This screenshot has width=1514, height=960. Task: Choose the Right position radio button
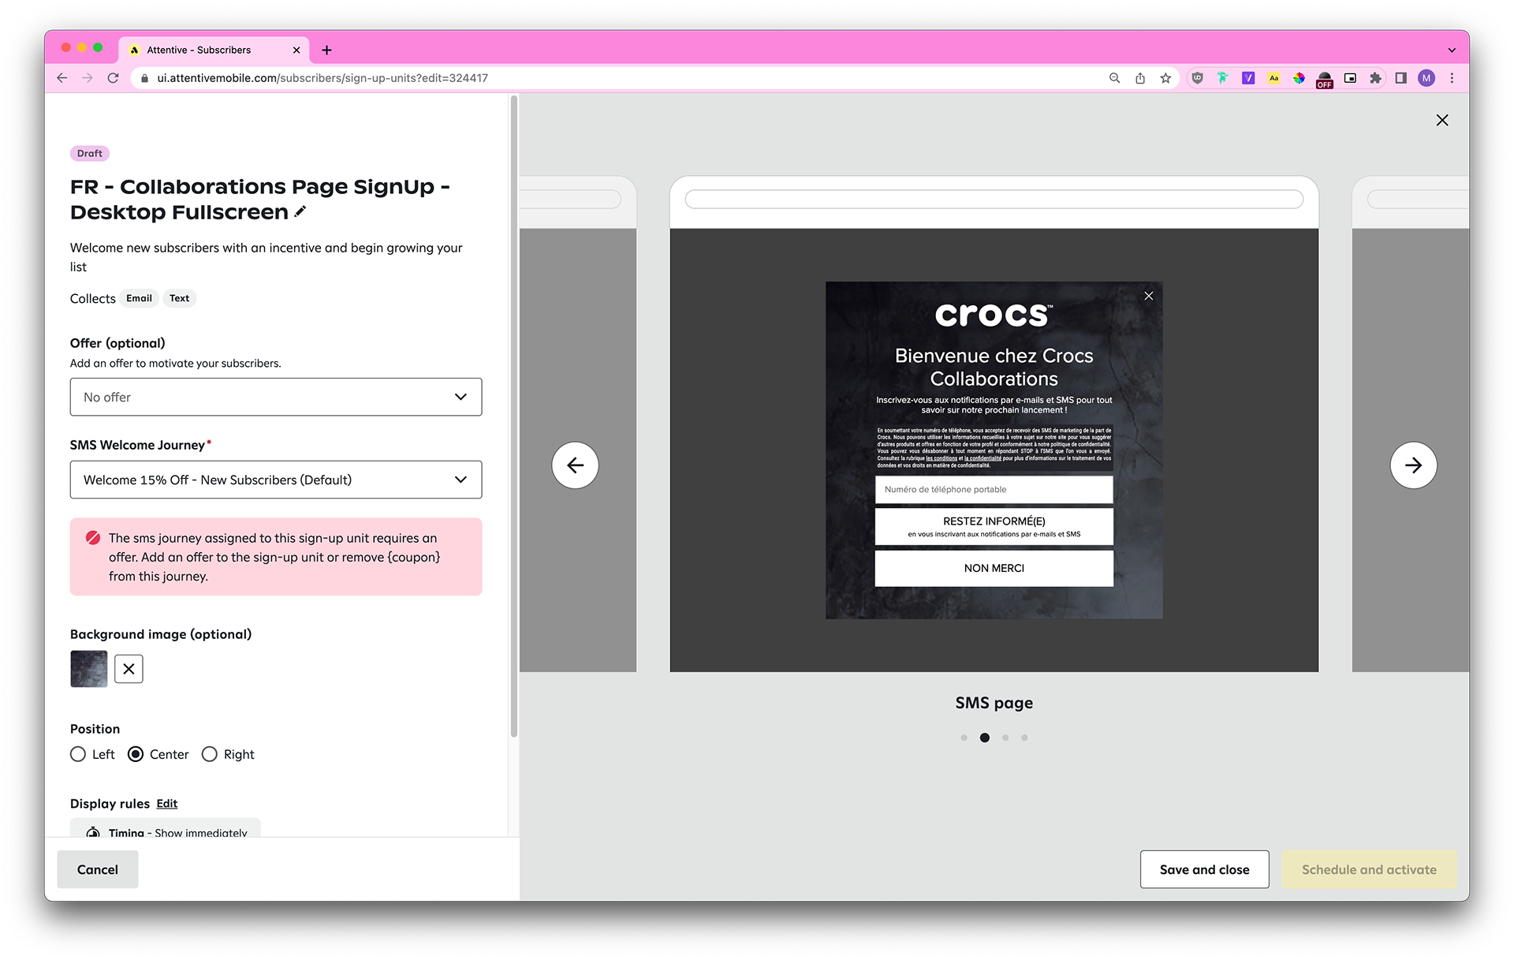[210, 754]
